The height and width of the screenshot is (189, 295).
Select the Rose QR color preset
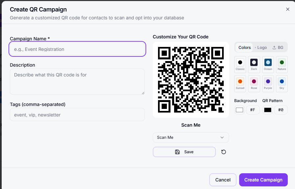(x=254, y=83)
